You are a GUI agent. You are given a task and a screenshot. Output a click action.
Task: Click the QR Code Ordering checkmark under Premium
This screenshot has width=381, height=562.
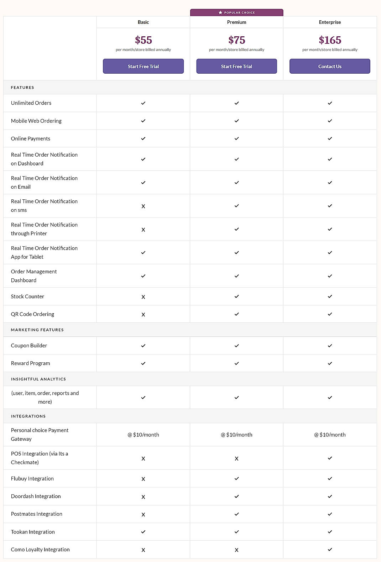pos(236,314)
